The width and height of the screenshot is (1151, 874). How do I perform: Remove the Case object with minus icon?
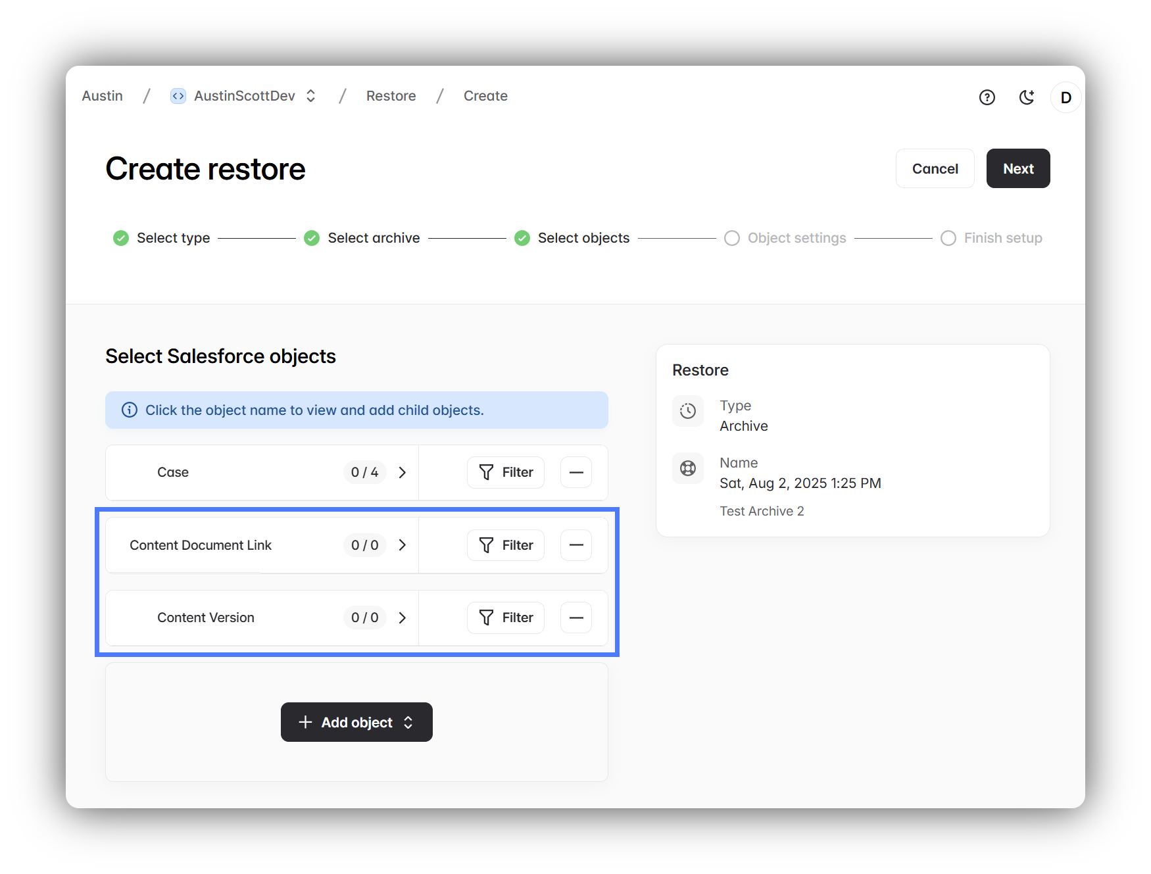(575, 472)
